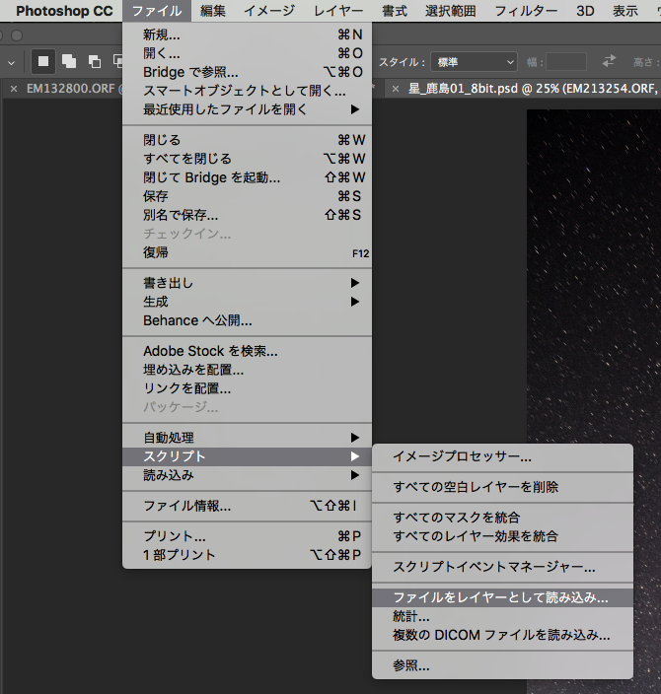Viewport: 661px width, 694px height.
Task: Choose すべてのマスクを統合
Action: point(502,518)
